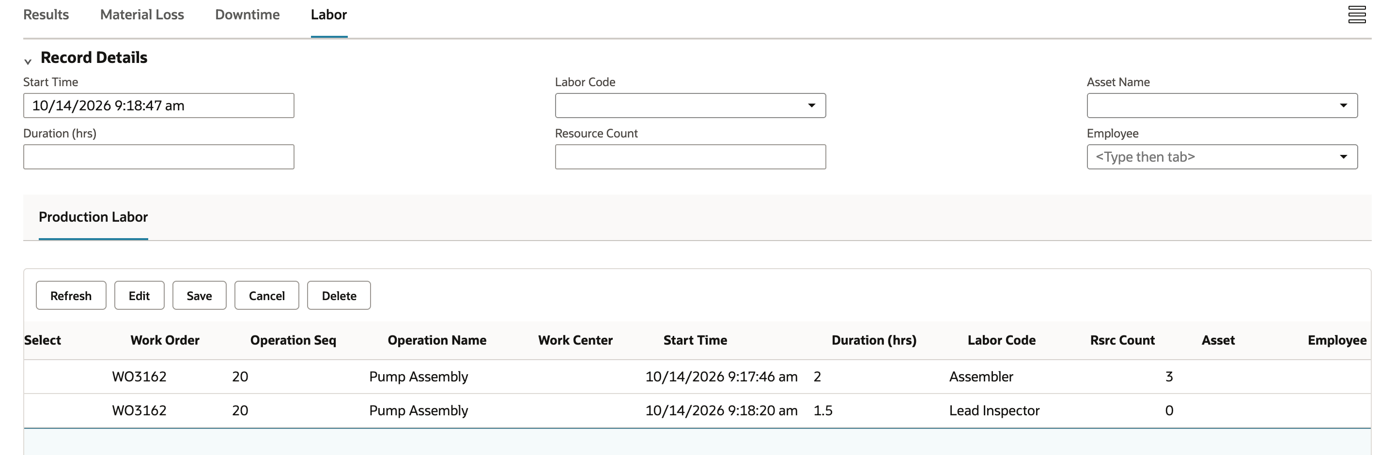Image resolution: width=1395 pixels, height=455 pixels.
Task: Click the Asset column header
Action: coord(1218,340)
